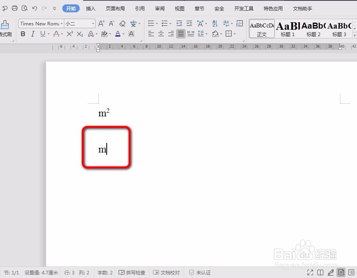Image resolution: width=357 pixels, height=278 pixels.
Task: Open line spacing options
Action: [x=201, y=34]
